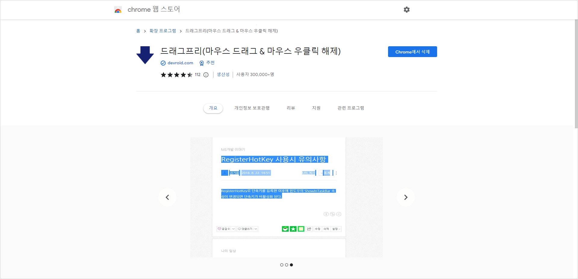Open the rating info circle icon
578x279 pixels.
[206, 75]
